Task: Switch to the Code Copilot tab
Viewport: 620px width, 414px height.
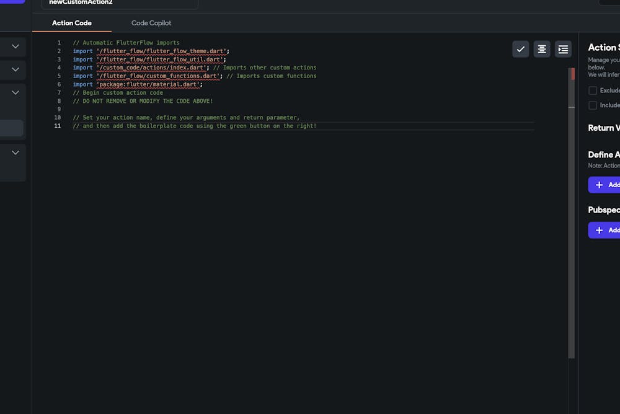Action: click(x=151, y=23)
